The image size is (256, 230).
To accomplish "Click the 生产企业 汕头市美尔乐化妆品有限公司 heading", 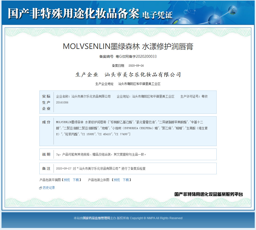I will (128, 75).
